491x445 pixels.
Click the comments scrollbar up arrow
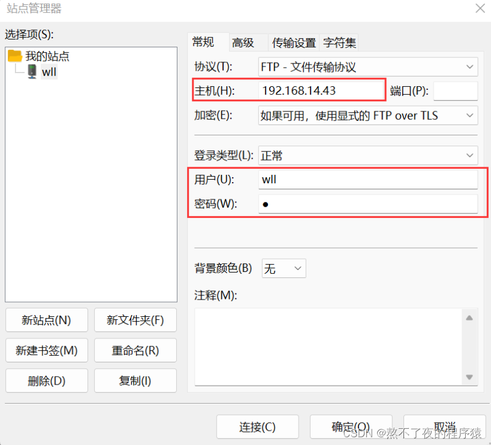click(x=469, y=318)
